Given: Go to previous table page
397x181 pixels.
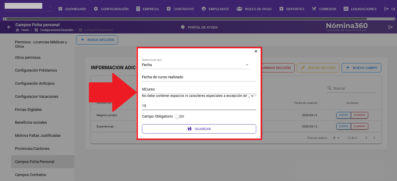Looking at the screenshot, I should tap(366, 138).
